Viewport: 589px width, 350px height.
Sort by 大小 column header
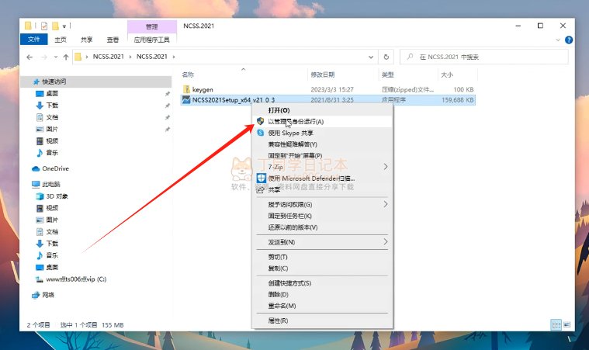[x=447, y=75]
